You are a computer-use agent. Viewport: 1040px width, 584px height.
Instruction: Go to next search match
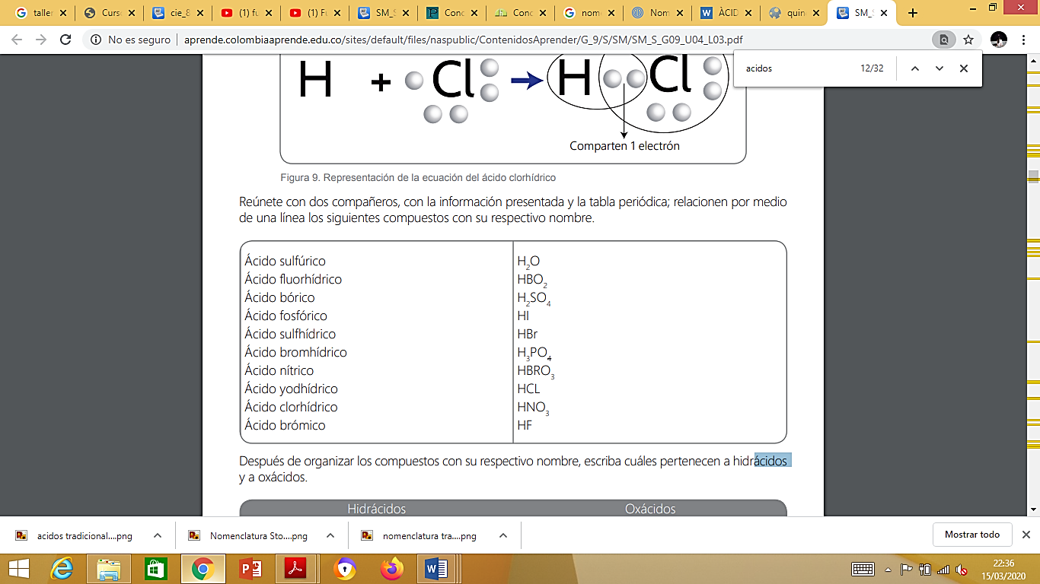(x=940, y=68)
